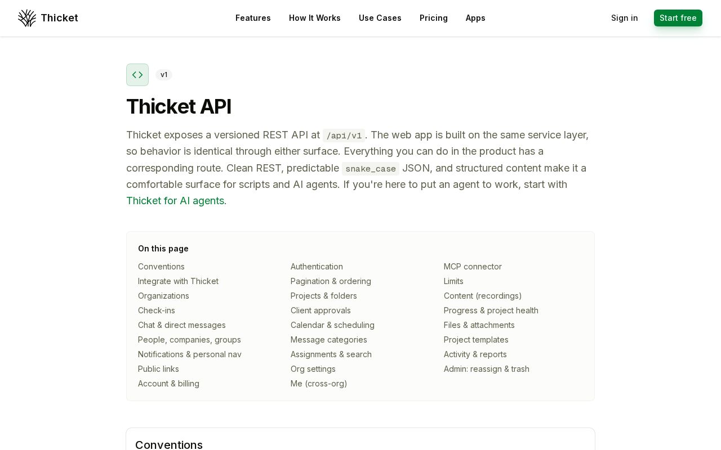
Task: Follow the Thicket for AI agents link
Action: (x=175, y=201)
